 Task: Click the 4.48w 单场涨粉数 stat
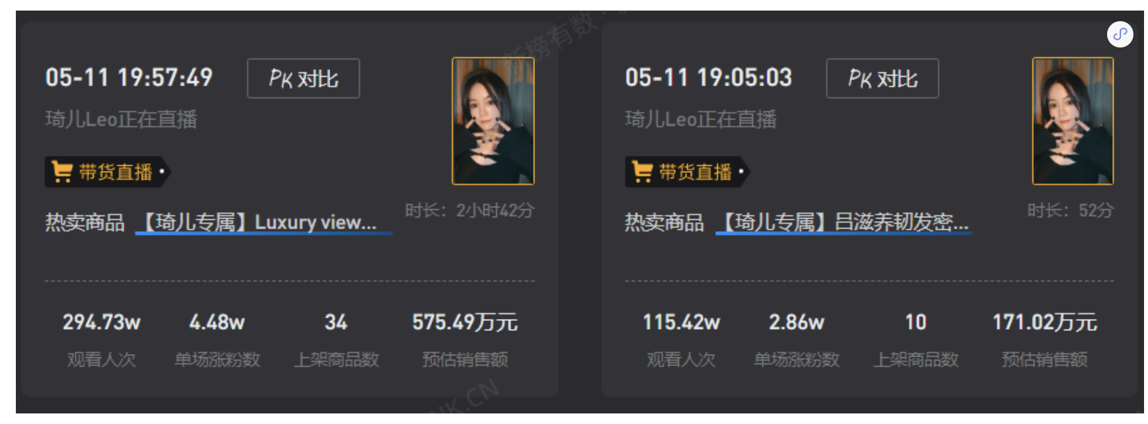(x=217, y=322)
